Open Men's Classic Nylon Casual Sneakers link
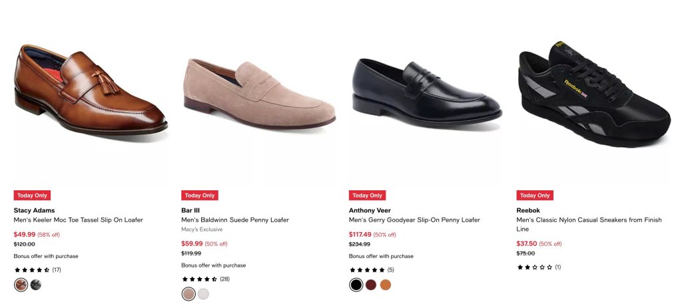682x308 pixels. click(589, 224)
